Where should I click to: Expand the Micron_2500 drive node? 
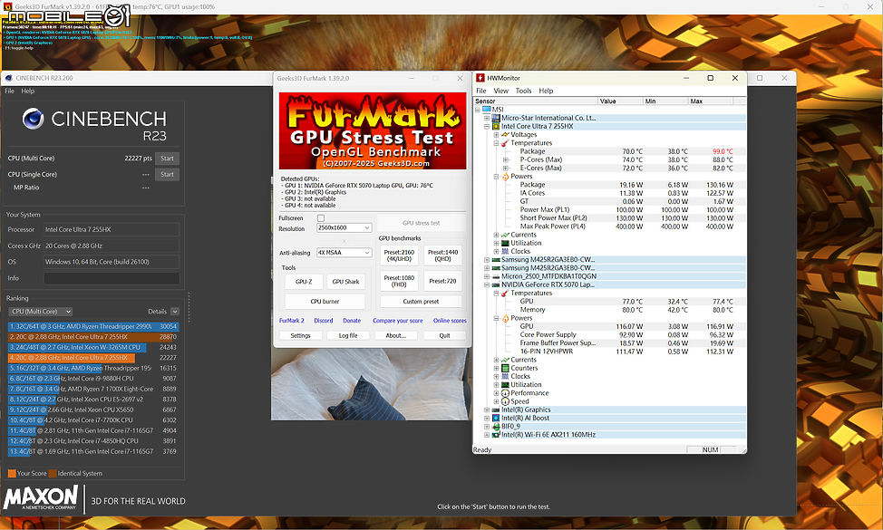[487, 277]
